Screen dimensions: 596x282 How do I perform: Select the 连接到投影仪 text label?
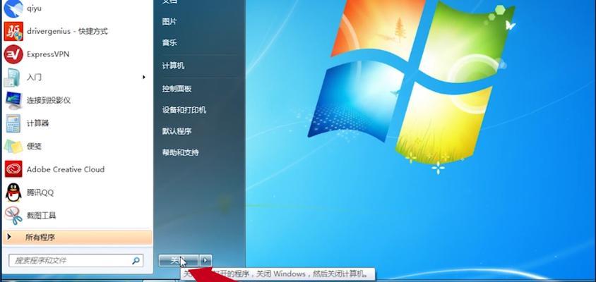click(49, 101)
